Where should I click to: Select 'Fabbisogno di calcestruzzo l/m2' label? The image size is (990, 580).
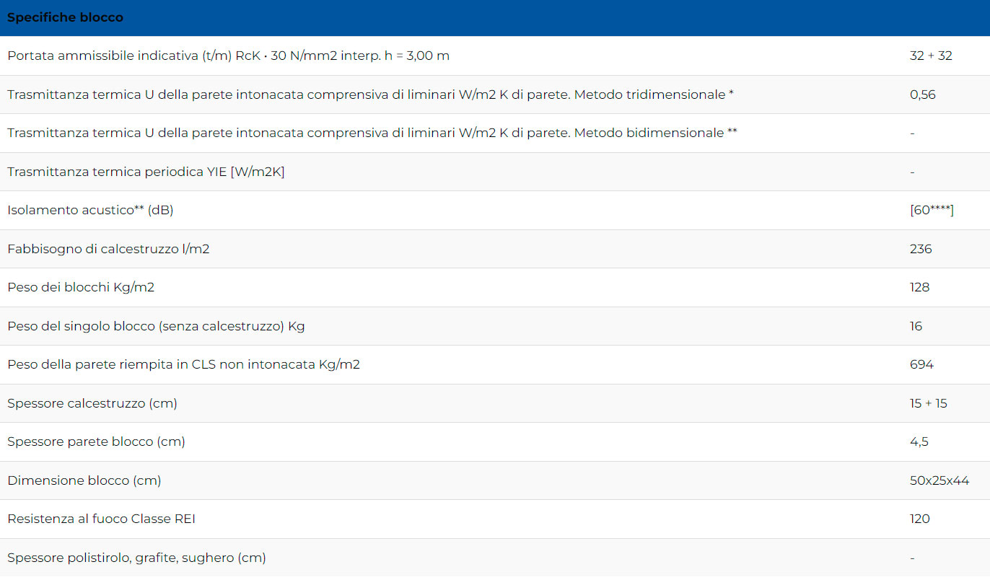click(108, 249)
